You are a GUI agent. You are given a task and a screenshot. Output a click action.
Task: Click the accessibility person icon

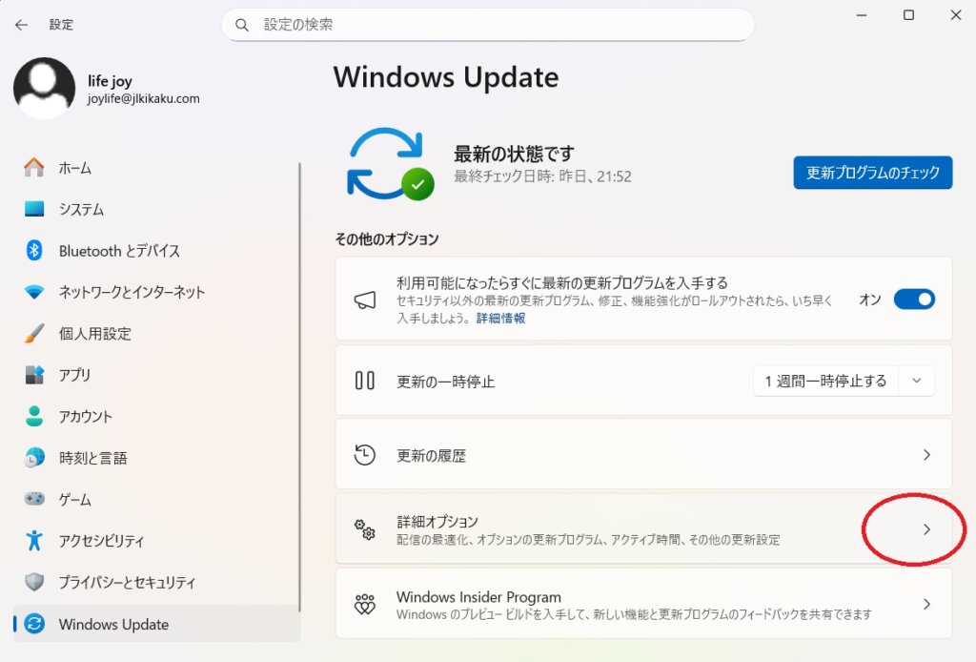[34, 541]
